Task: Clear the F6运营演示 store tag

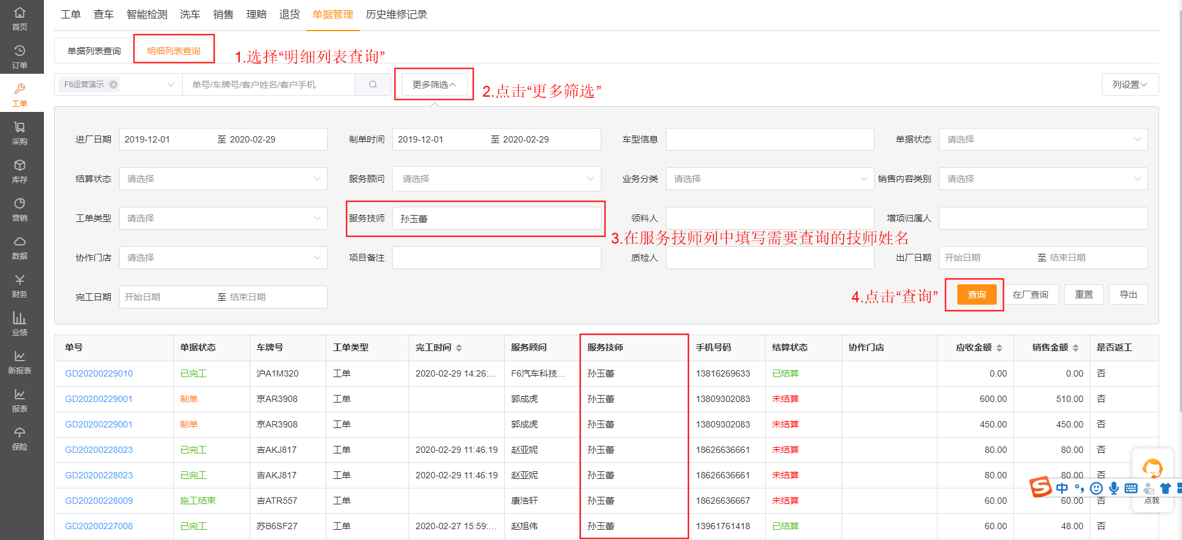Action: click(x=113, y=85)
